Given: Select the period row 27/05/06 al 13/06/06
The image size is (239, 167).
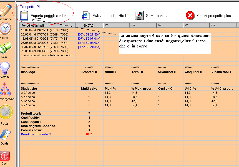Looking at the screenshot, I should click(x=44, y=51).
